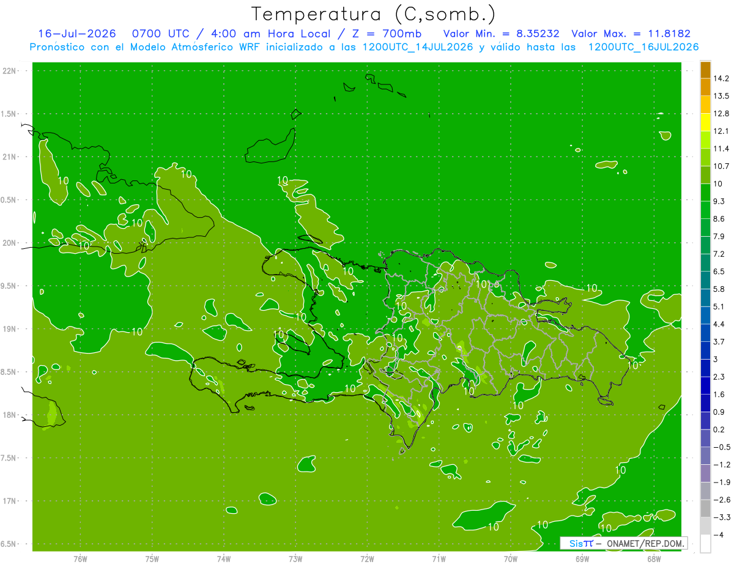Click the white swatch below -4
Image resolution: width=734 pixels, height=567 pixels.
(x=705, y=544)
